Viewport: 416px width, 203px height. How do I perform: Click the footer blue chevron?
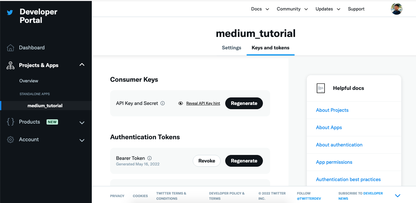[x=398, y=196]
